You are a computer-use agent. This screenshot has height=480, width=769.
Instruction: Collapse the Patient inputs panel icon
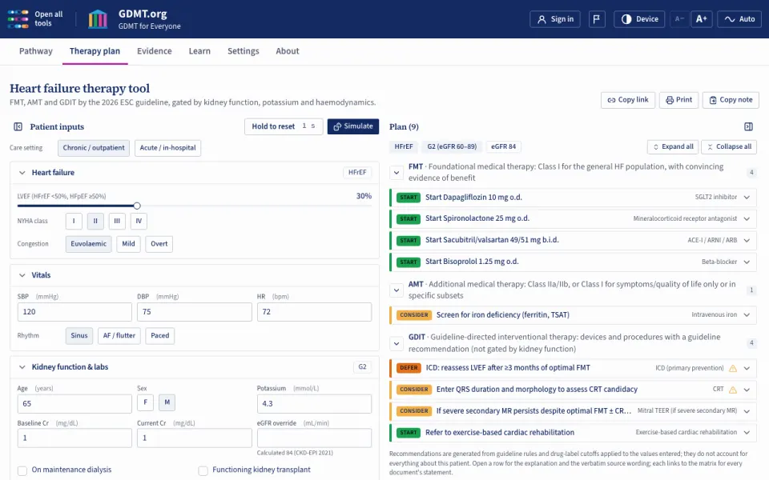[18, 127]
